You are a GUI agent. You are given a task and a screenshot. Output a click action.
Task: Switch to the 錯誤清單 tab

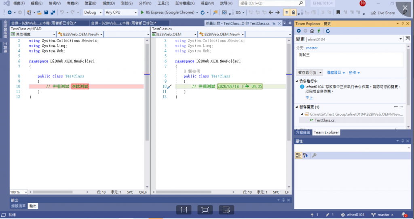(x=19, y=206)
